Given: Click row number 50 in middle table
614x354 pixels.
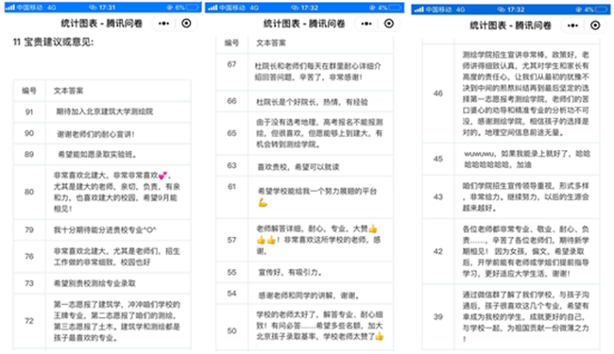Looking at the screenshot, I should pyautogui.click(x=231, y=331).
